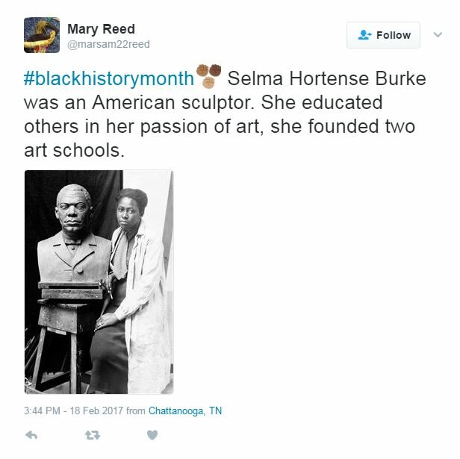Click the Mary Reed display name
Screen dimensions: 460x459
[102, 29]
